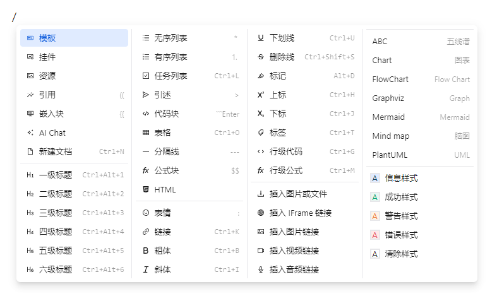Image resolution: width=497 pixels, height=301 pixels.
Task: Click the 表情 emoji smiley icon
Action: 146,213
